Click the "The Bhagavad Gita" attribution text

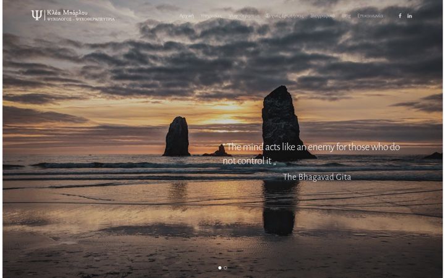pos(317,177)
